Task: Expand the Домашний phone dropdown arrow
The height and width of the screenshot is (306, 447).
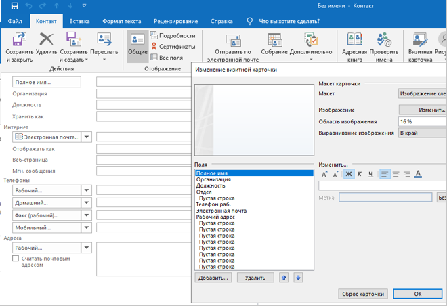Action: 87,203
